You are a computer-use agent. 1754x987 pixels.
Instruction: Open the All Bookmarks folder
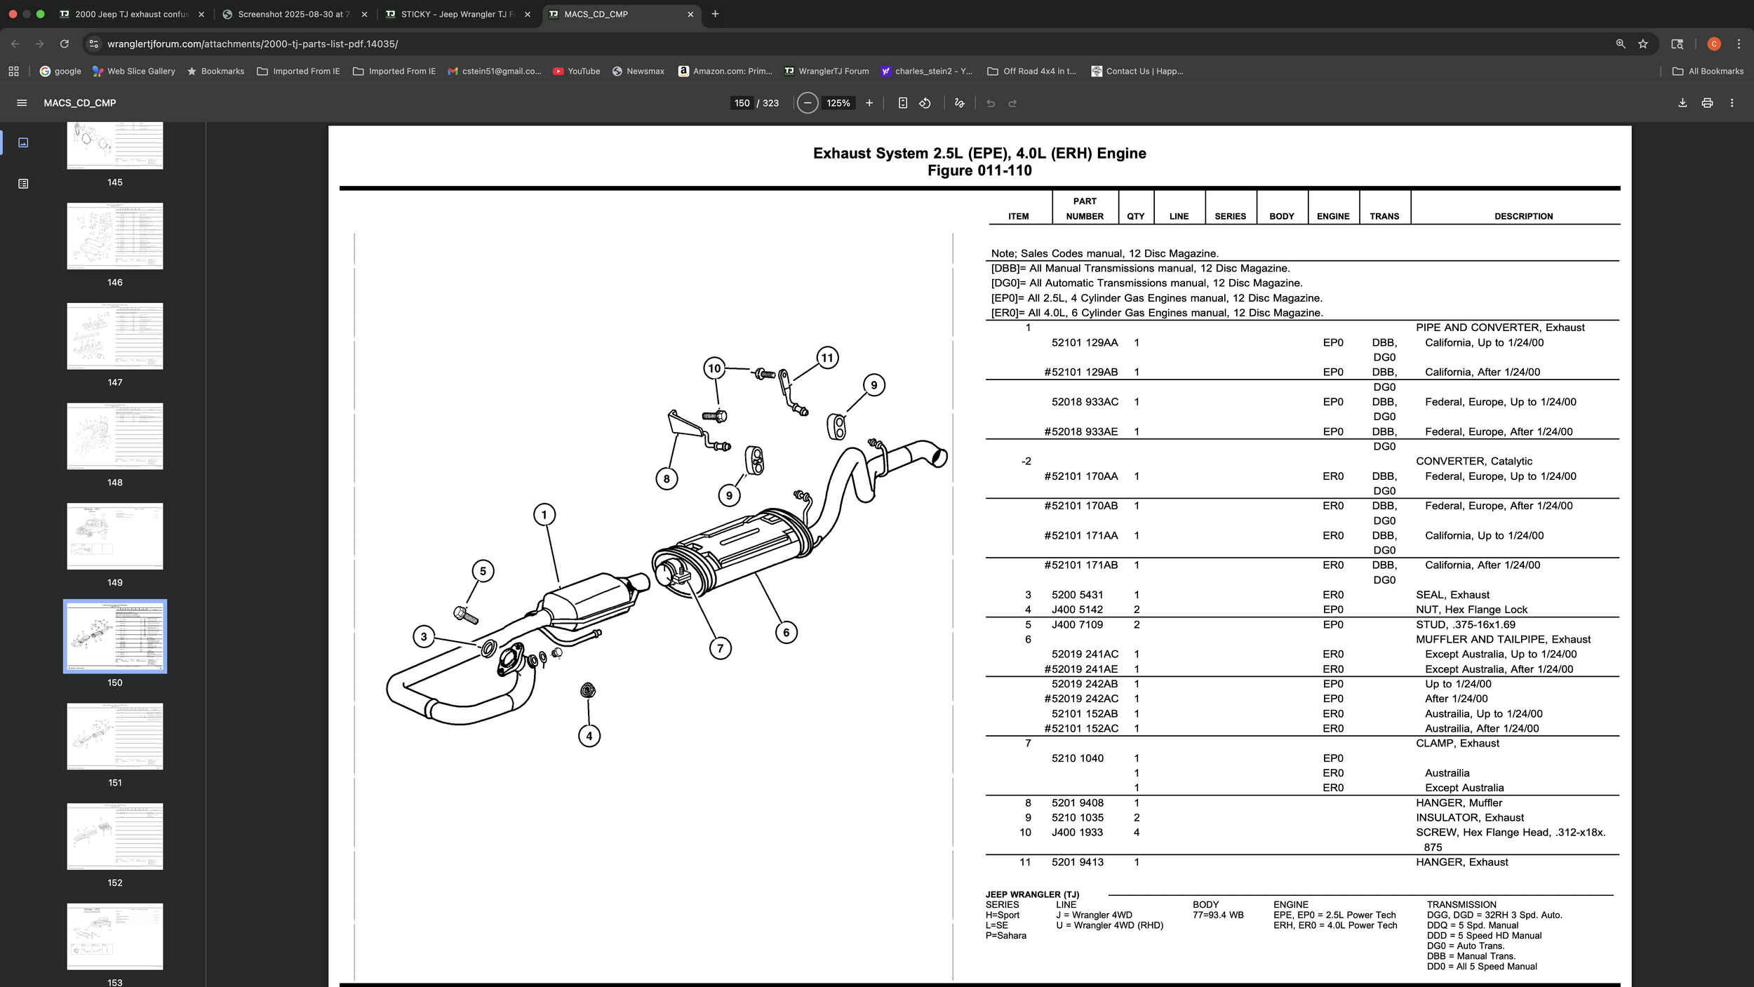click(1708, 71)
